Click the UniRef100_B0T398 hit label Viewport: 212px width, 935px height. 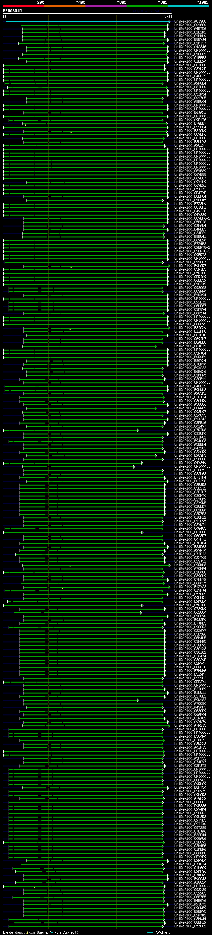coord(190,481)
